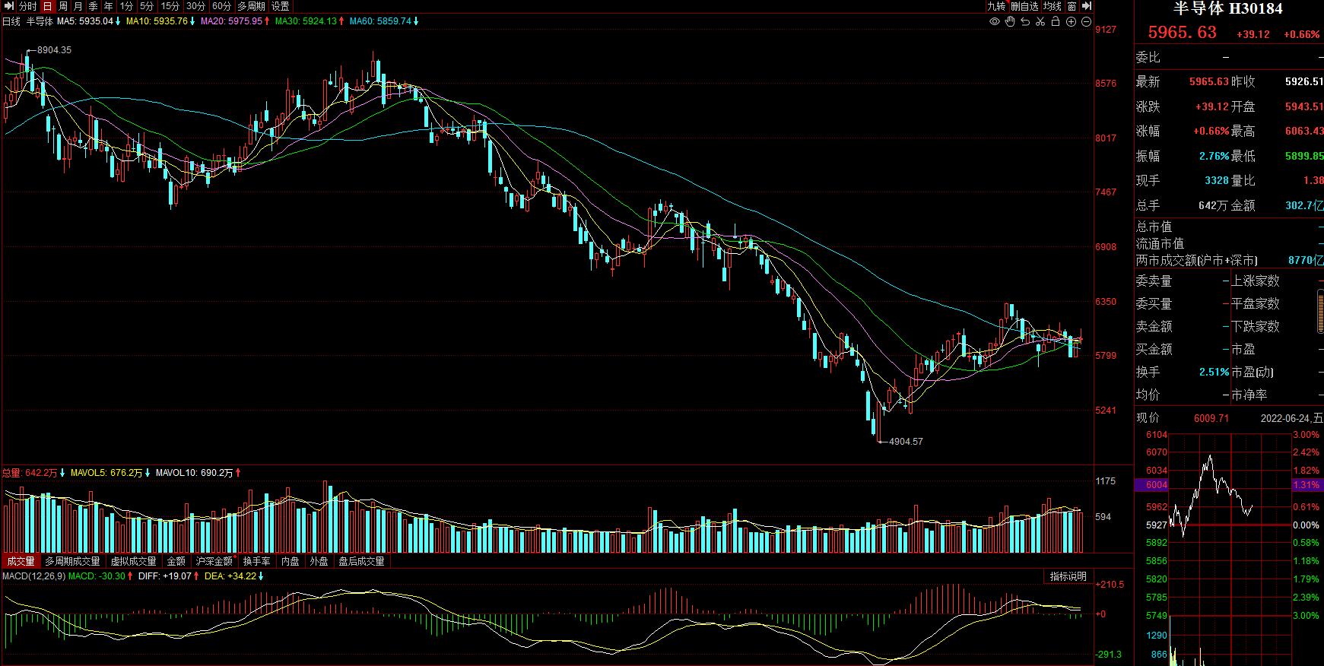This screenshot has height=666, width=1324.
Task: Click the scissors cut icon
Action: point(1040,21)
